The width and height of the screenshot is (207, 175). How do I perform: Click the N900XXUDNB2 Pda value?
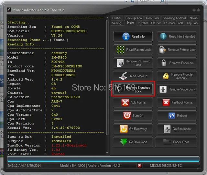(x=63, y=75)
